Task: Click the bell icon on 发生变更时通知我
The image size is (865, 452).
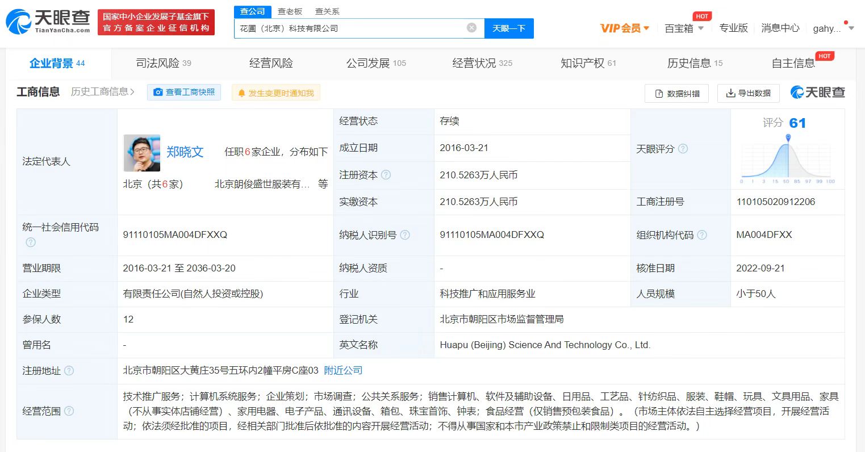Action: coord(241,93)
